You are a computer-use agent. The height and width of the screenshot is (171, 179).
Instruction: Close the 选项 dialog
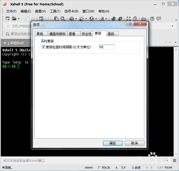click(140, 24)
